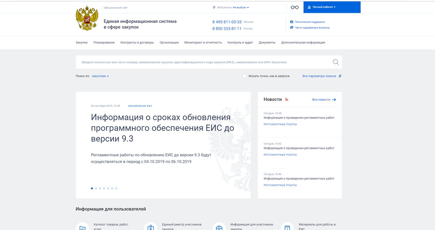Click the user icon in Личный кабинет
This screenshot has height=230, width=435.
(x=309, y=7)
